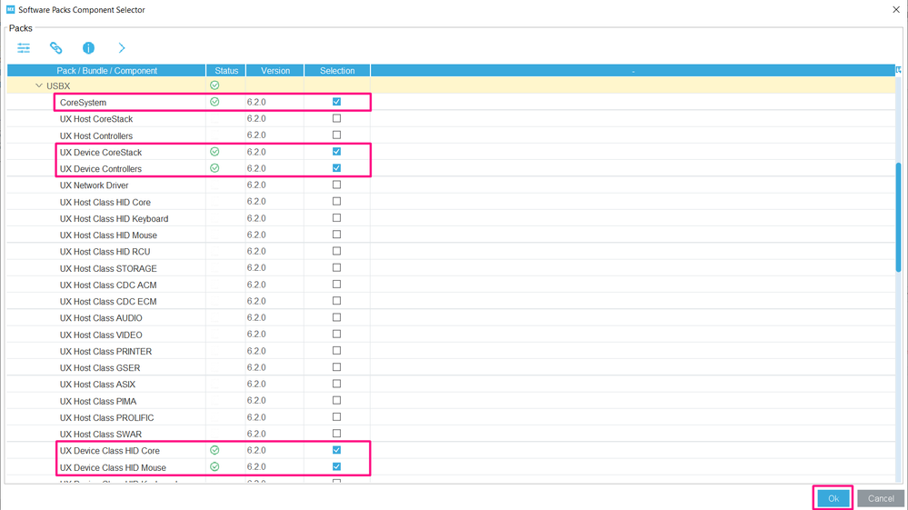Uncheck UX Device CoreStack checkbox

click(336, 152)
